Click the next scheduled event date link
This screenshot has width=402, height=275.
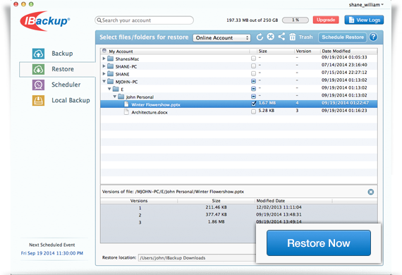tap(52, 253)
